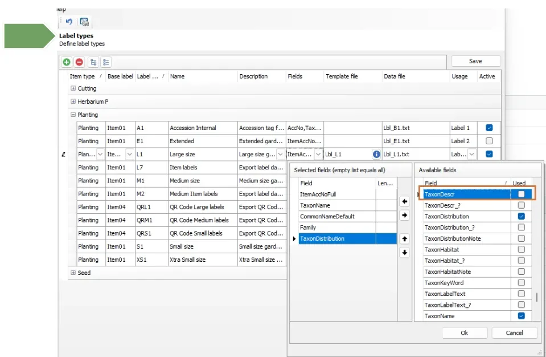Sort by Item type column header
This screenshot has width=546, height=357.
85,76
